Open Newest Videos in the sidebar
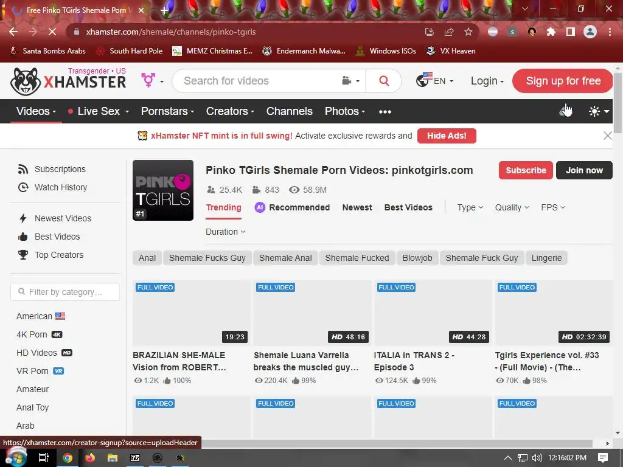The image size is (623, 467). 55,218
